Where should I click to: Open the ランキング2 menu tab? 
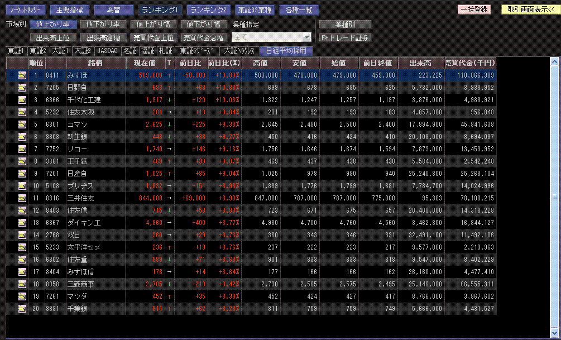click(x=208, y=10)
